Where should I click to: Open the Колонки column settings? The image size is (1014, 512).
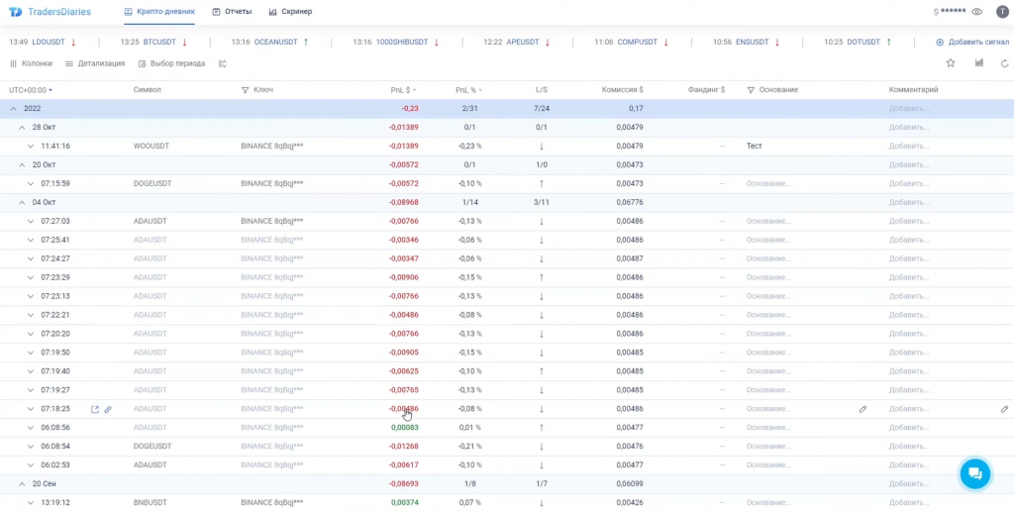coord(31,63)
